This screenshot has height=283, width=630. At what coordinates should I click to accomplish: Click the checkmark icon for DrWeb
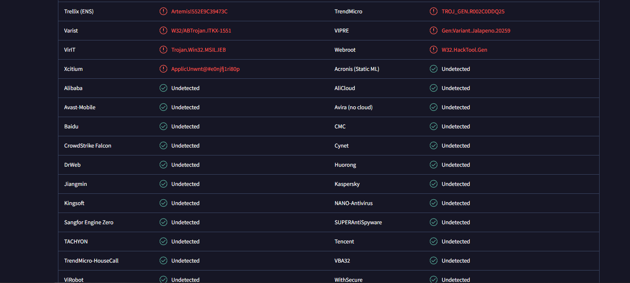(x=163, y=165)
